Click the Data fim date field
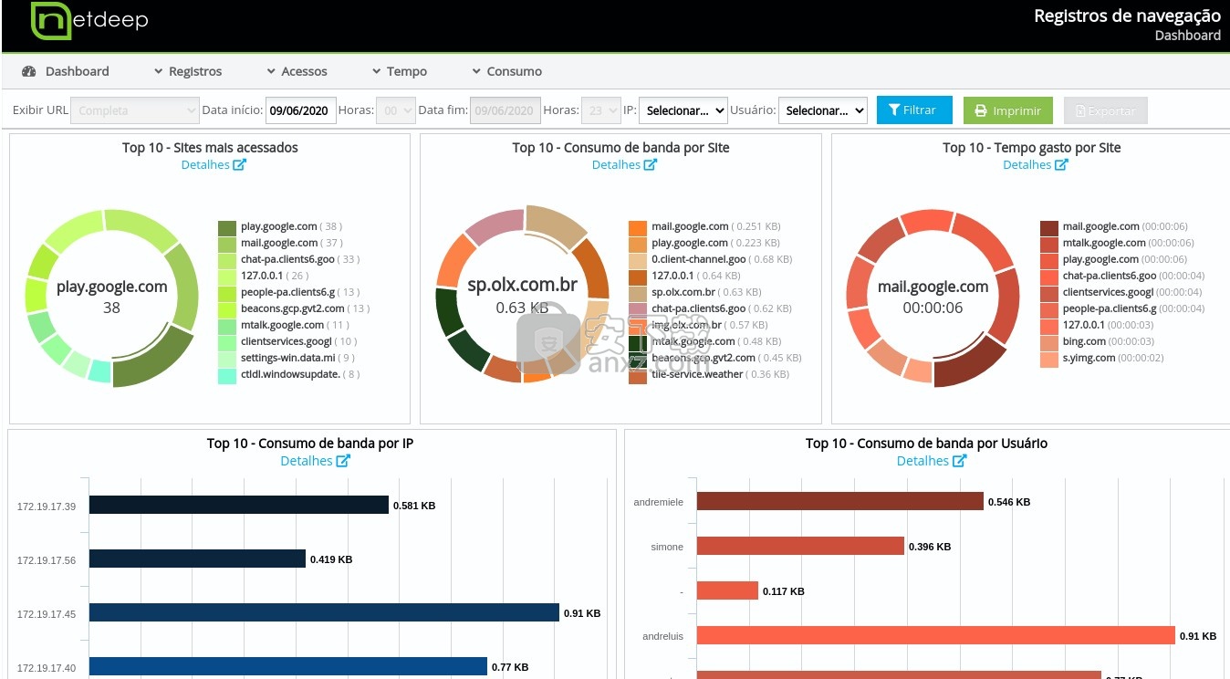Image resolution: width=1230 pixels, height=679 pixels. pos(506,110)
